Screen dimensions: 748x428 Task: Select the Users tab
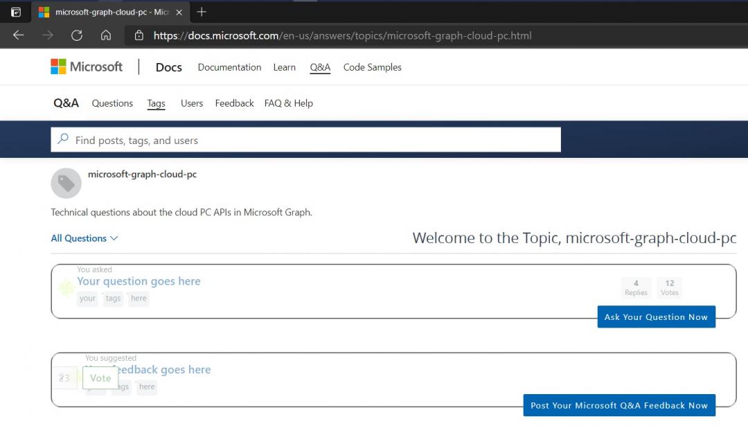(x=192, y=103)
